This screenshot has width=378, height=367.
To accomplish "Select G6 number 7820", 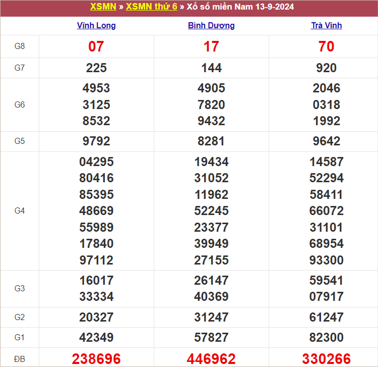I will [x=211, y=104].
